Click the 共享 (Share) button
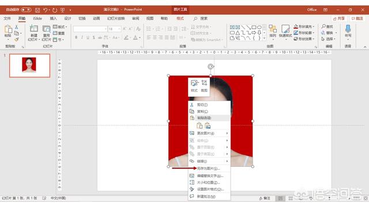 (x=339, y=18)
